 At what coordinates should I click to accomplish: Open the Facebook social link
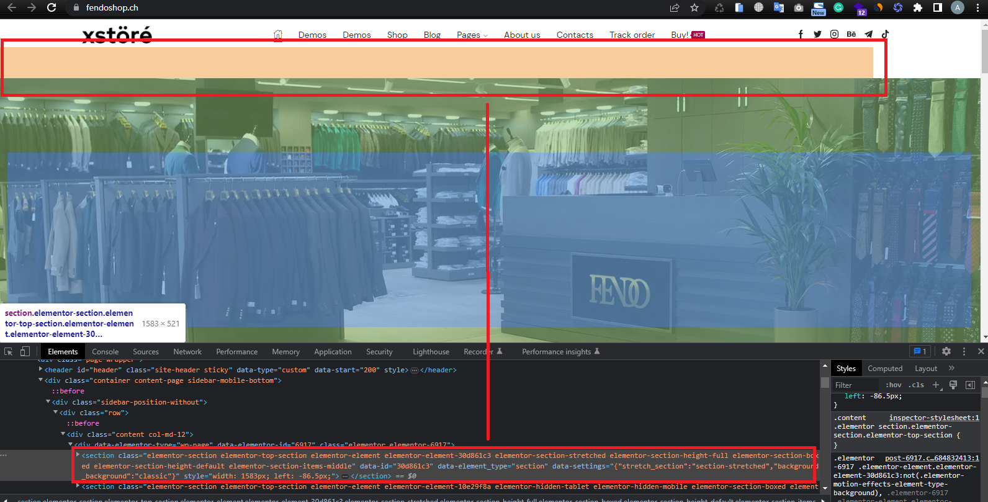click(801, 34)
